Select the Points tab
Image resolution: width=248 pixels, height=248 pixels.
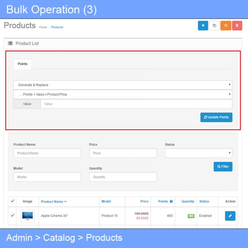(x=22, y=64)
